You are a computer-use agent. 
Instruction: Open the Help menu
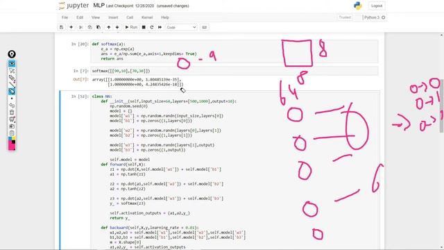point(165,17)
